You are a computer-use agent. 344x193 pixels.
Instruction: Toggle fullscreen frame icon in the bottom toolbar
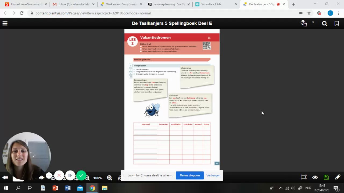(x=304, y=177)
